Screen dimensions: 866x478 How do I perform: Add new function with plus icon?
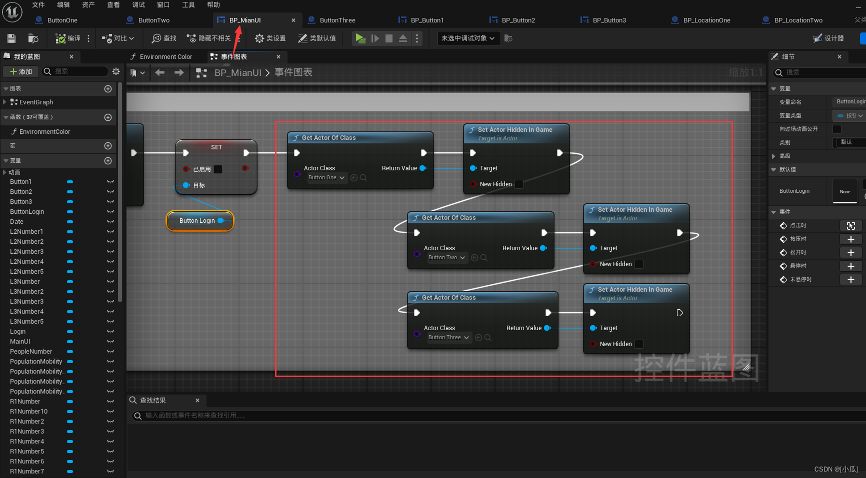[108, 117]
